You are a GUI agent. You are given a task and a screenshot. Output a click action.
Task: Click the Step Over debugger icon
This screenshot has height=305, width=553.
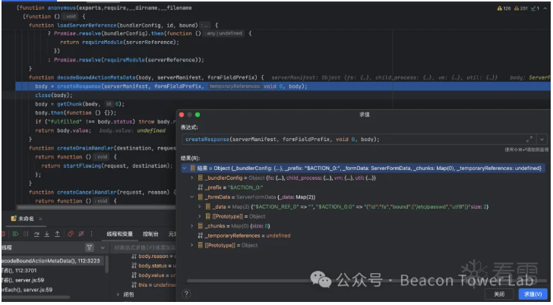point(36,234)
